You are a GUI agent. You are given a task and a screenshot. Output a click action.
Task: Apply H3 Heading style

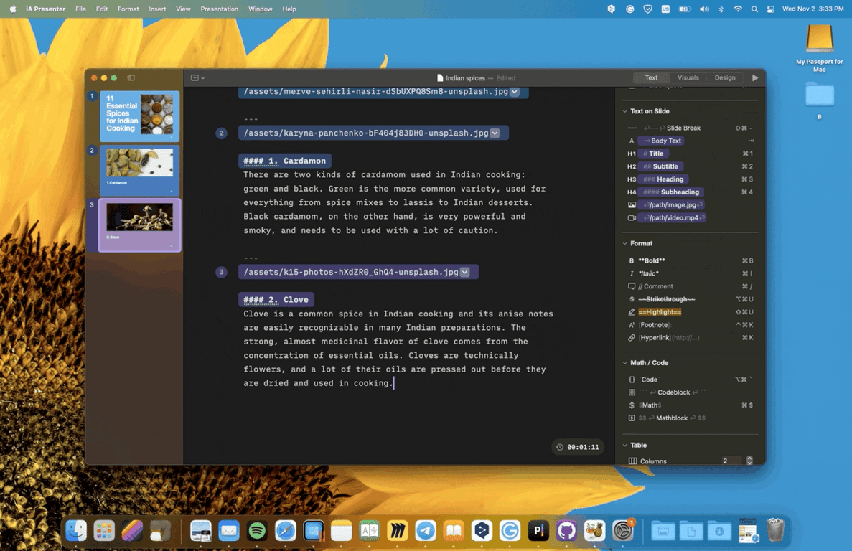690,179
